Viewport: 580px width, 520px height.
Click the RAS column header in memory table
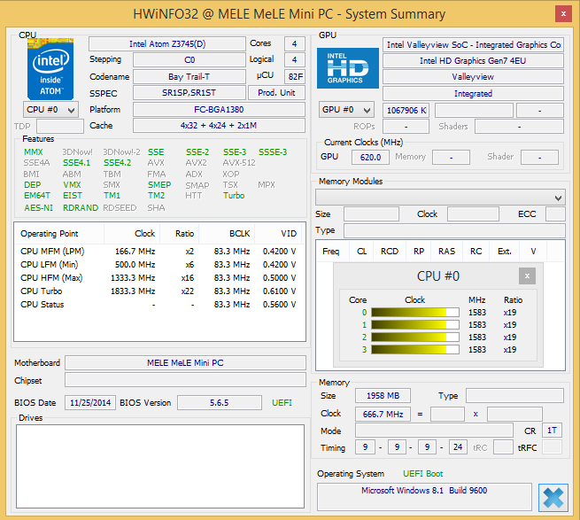click(x=446, y=252)
